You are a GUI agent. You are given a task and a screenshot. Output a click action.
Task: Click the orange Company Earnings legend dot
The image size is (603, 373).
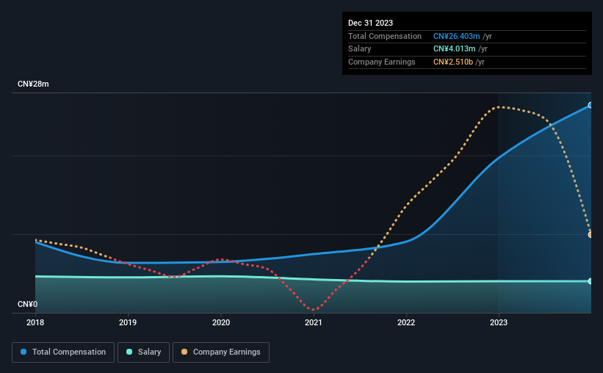[184, 352]
